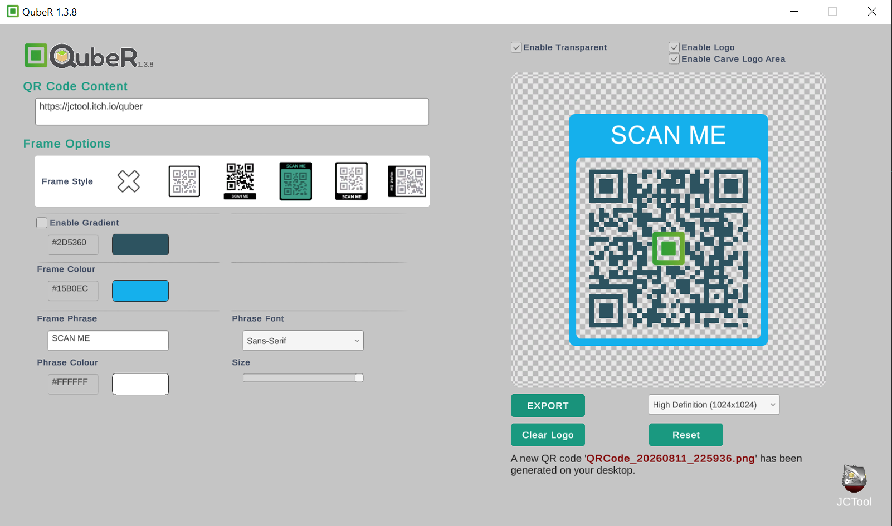The image size is (892, 526).
Task: Minimize the QubeR window
Action: click(x=794, y=12)
